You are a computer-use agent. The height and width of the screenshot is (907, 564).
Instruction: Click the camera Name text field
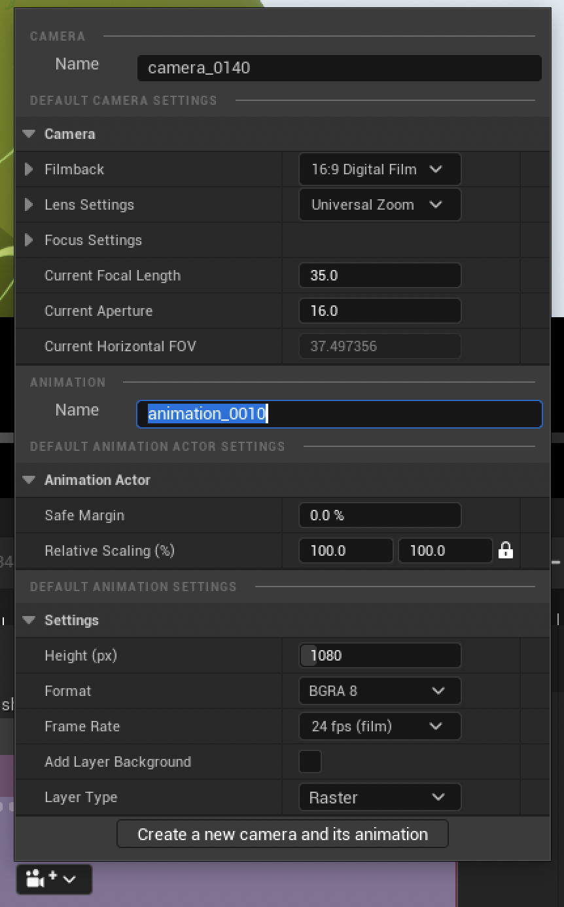click(x=339, y=68)
